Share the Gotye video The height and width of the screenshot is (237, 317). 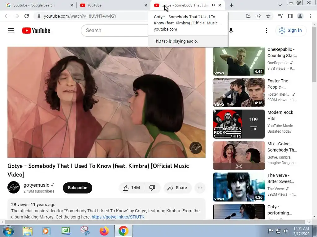(177, 188)
